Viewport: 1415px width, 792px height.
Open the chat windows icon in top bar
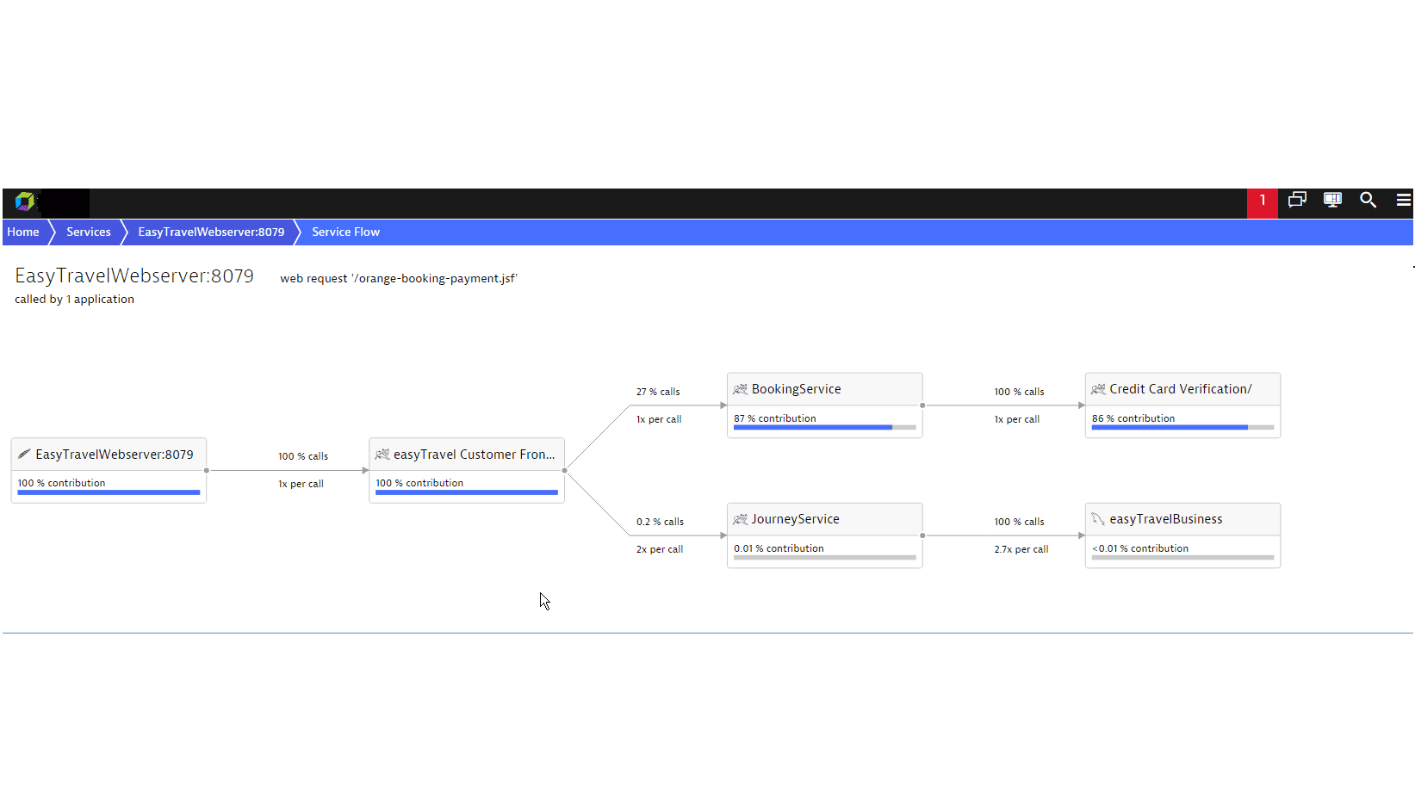[1297, 200]
